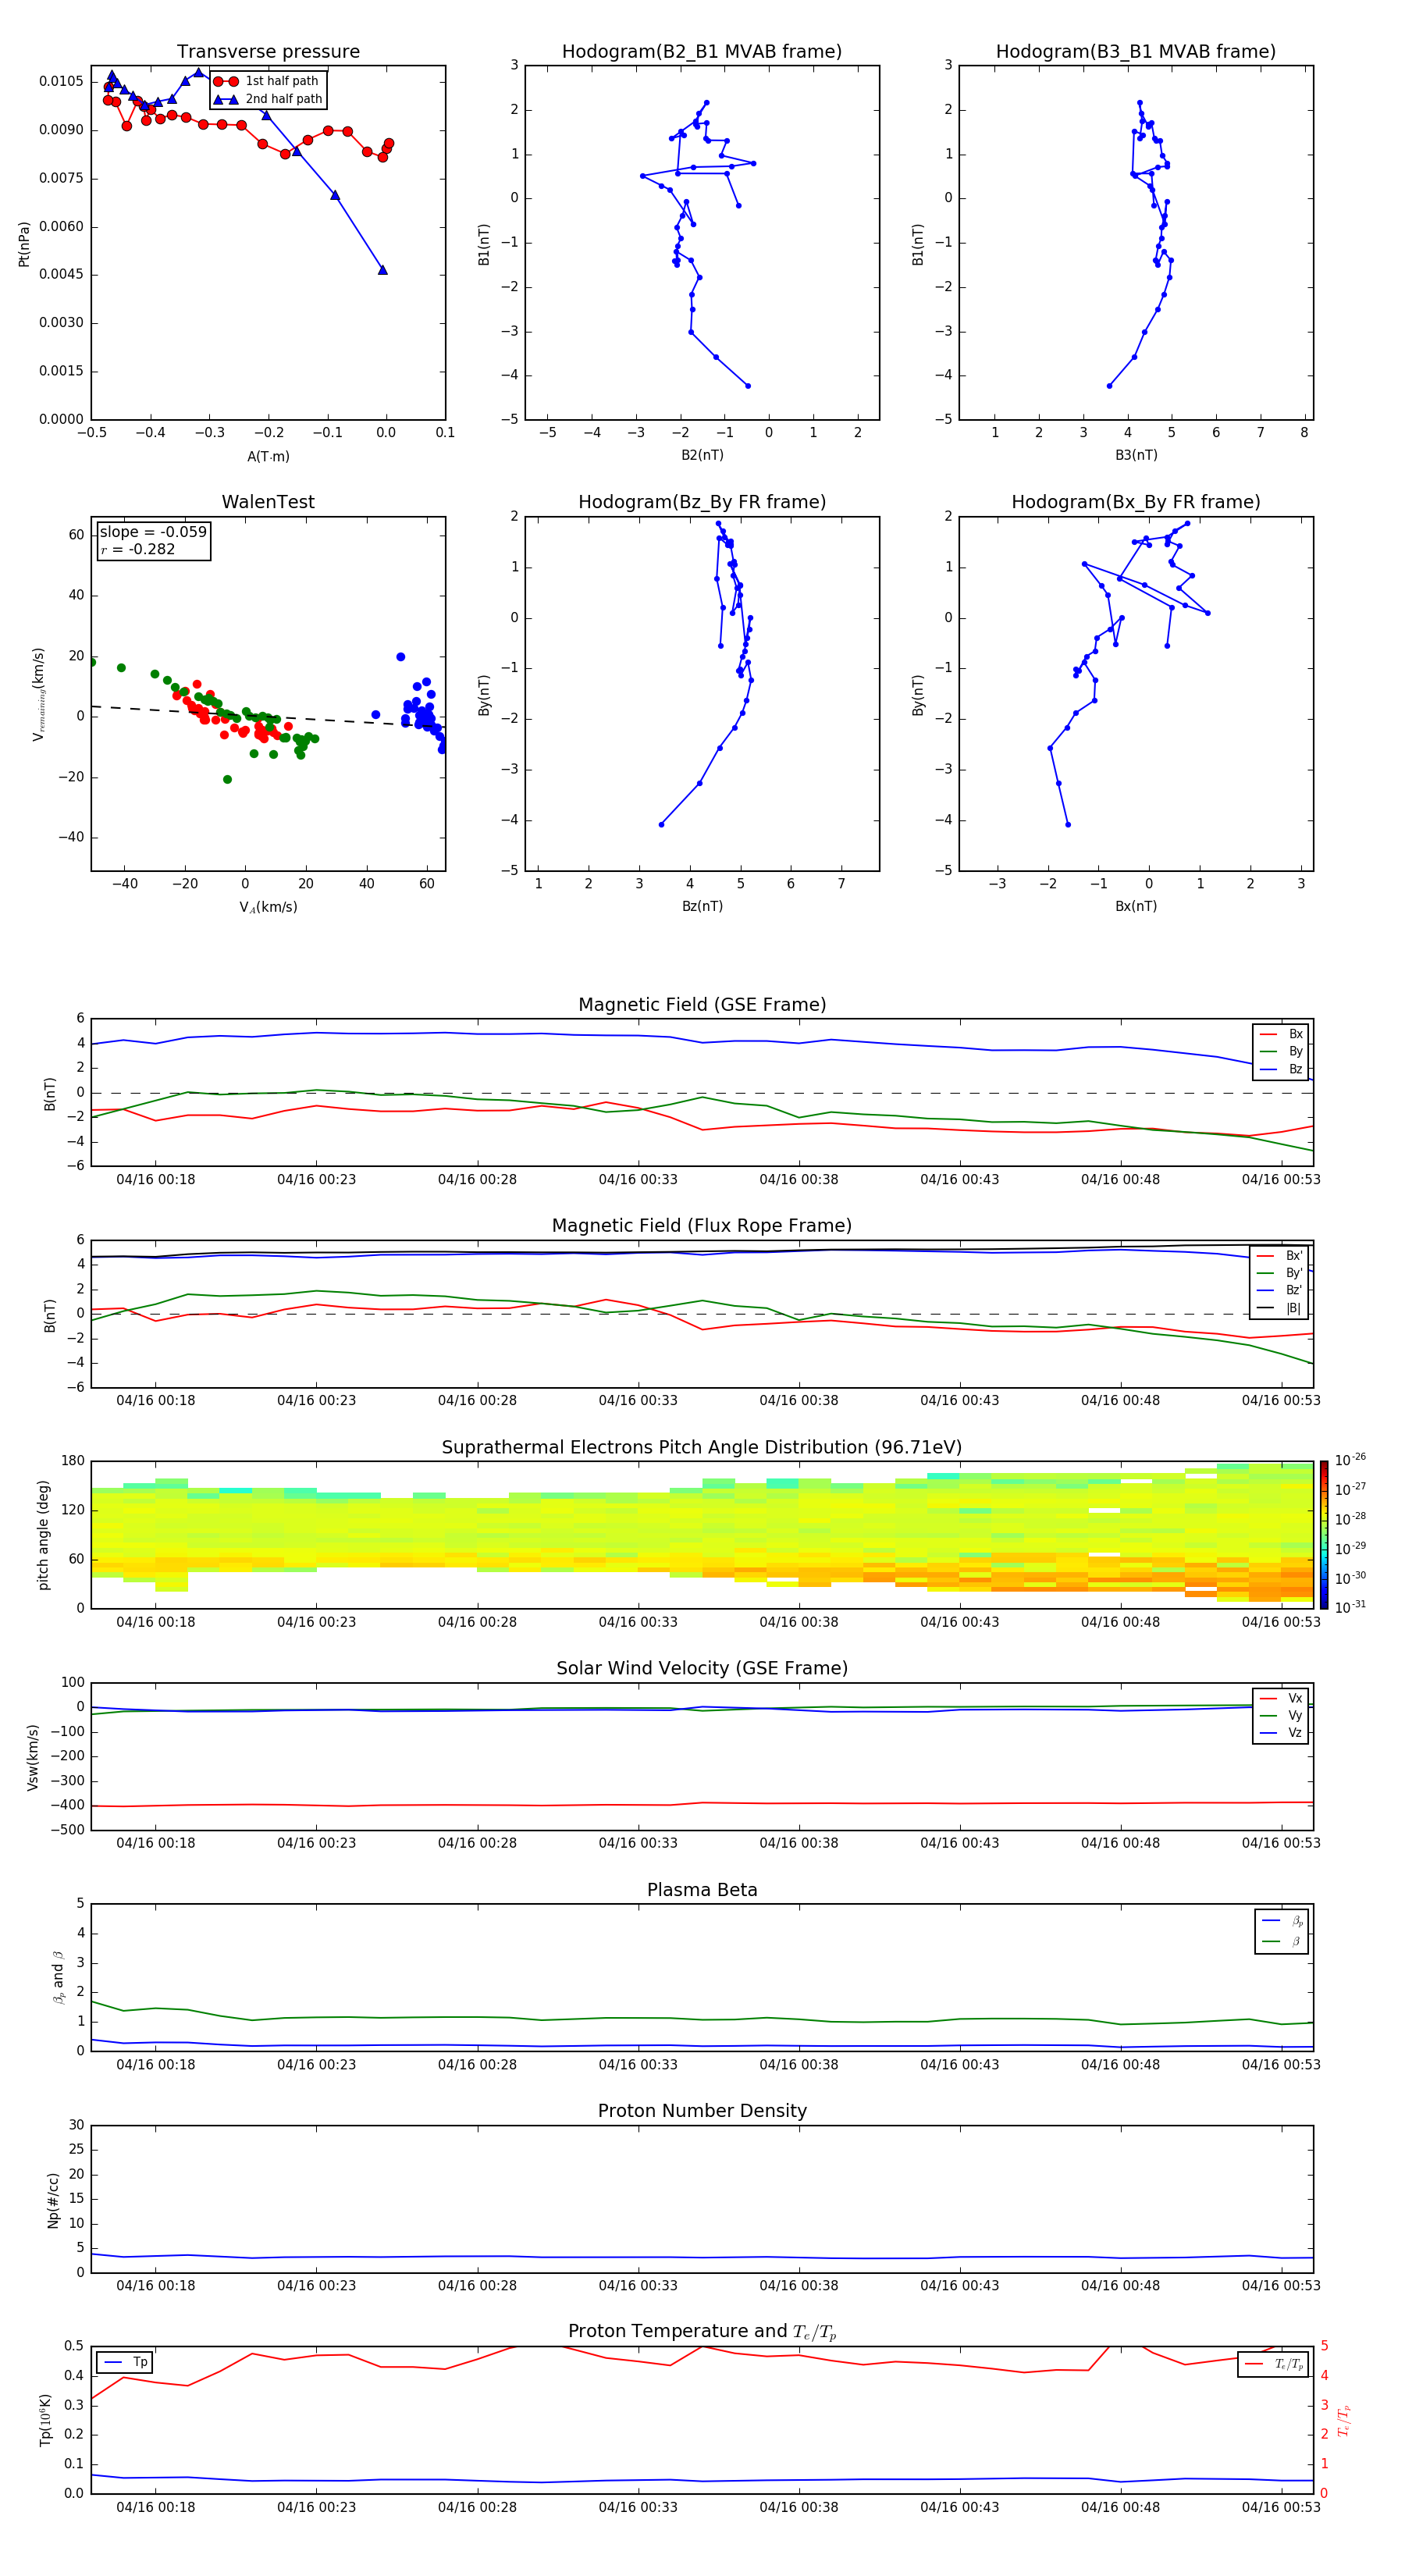Click the 'A(T·m)' x-axis label
This screenshot has height=2576, width=1405.
pos(268,456)
